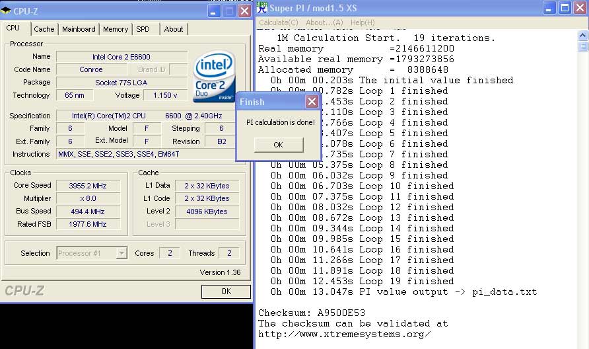This screenshot has height=349, width=589.
Task: Click the Voltage value 1.150 v
Action: click(x=165, y=95)
